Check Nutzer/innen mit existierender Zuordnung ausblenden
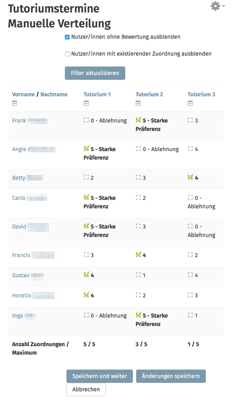Image resolution: width=232 pixels, height=401 pixels. pyautogui.click(x=67, y=54)
